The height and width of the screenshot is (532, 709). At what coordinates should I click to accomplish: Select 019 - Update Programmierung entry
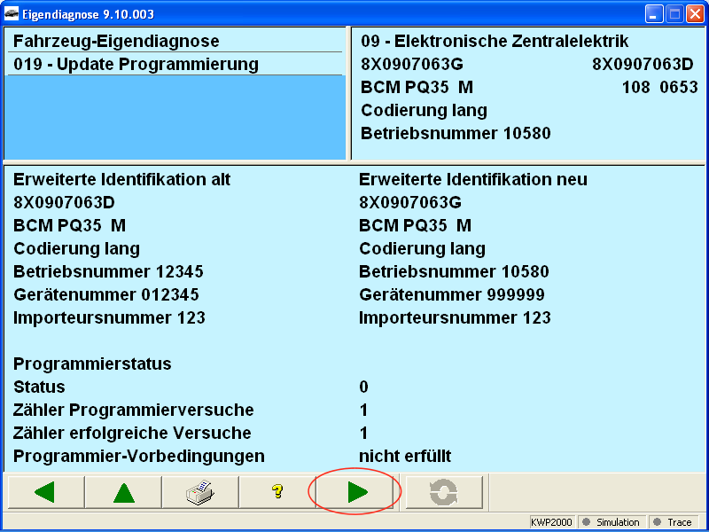click(136, 65)
